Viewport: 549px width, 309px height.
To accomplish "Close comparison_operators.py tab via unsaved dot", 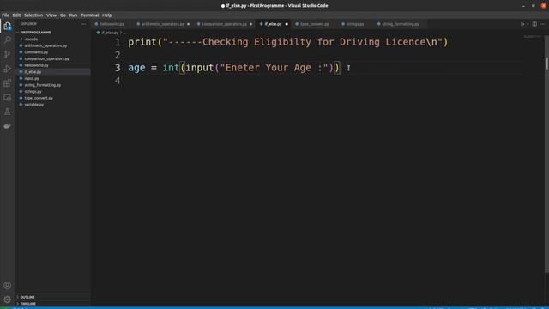I will tap(251, 24).
